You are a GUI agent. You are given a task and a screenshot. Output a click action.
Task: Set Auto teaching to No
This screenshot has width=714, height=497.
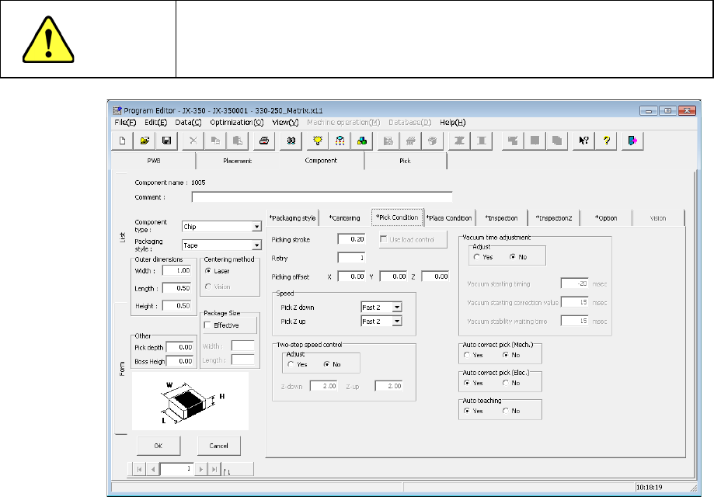(505, 411)
